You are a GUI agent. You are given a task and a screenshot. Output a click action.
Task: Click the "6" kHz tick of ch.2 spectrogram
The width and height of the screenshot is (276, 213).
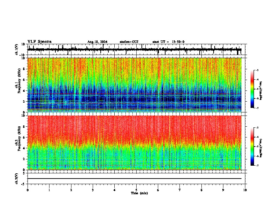pyautogui.click(x=24, y=137)
